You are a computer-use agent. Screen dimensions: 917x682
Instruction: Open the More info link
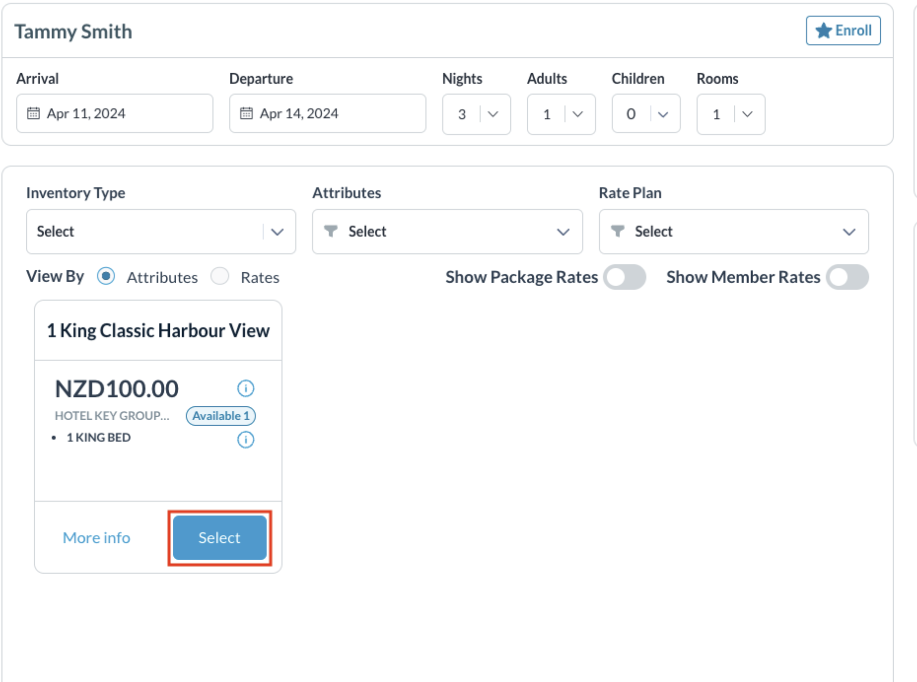coord(97,537)
